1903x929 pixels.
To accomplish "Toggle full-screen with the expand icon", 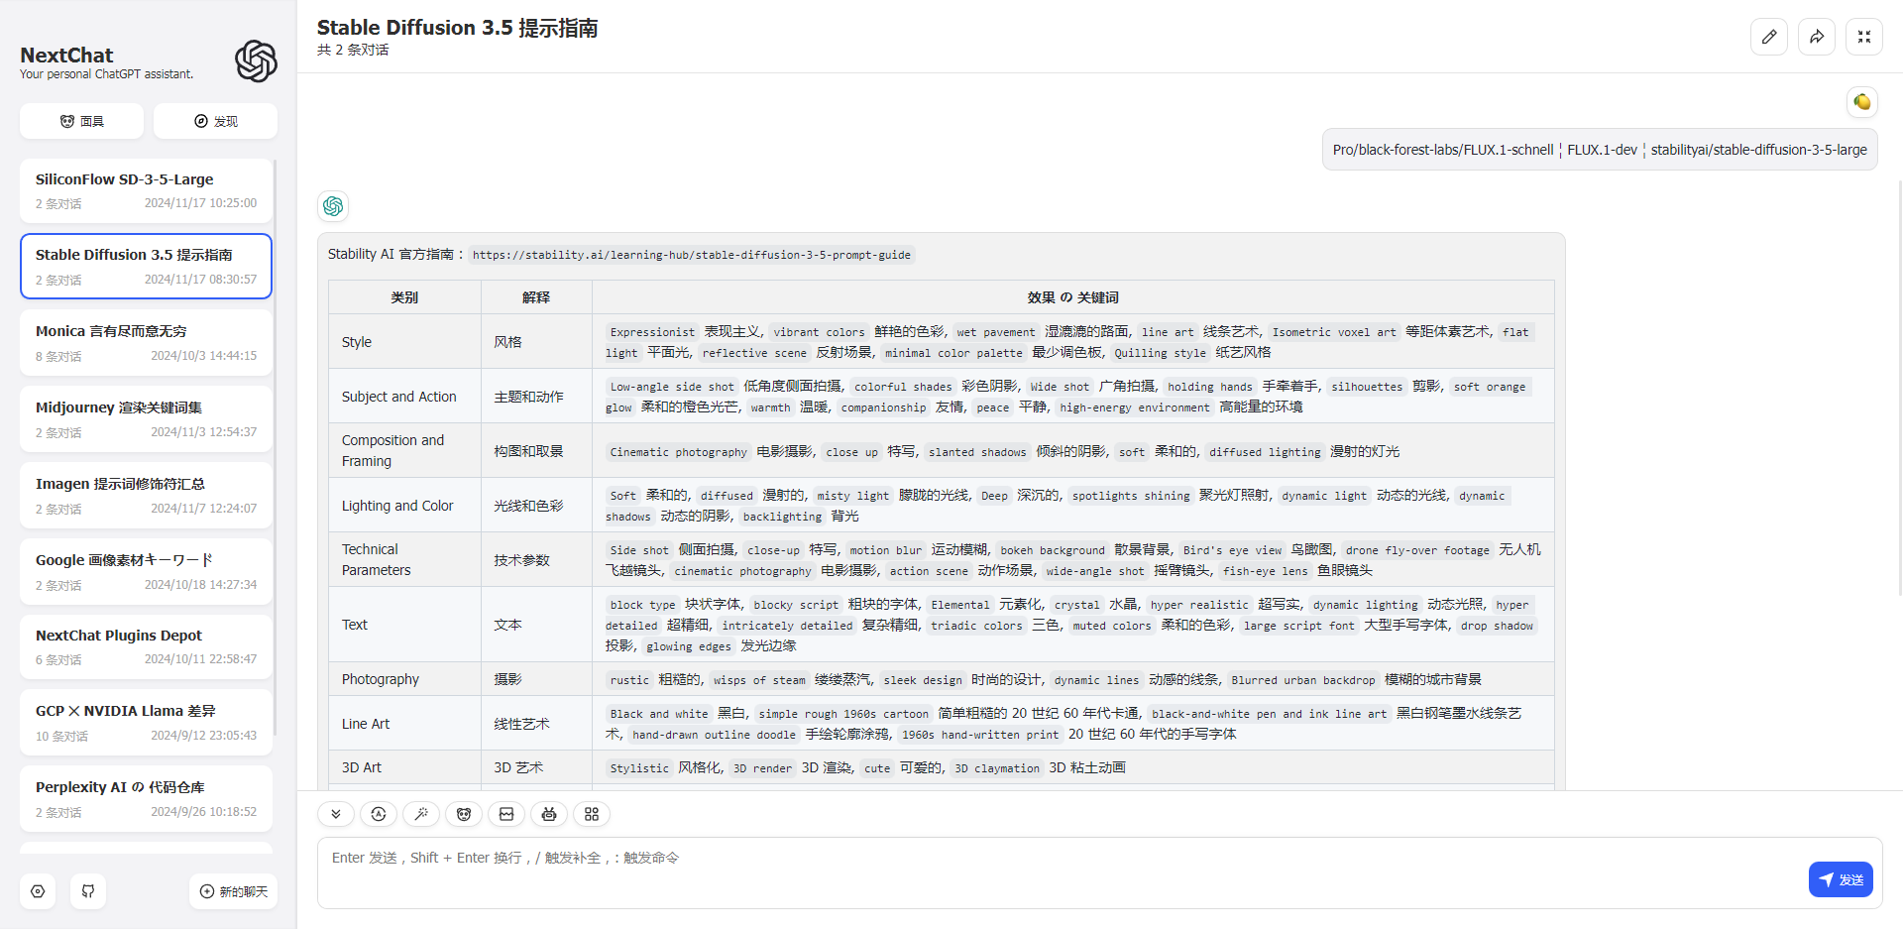I will click(x=1864, y=37).
